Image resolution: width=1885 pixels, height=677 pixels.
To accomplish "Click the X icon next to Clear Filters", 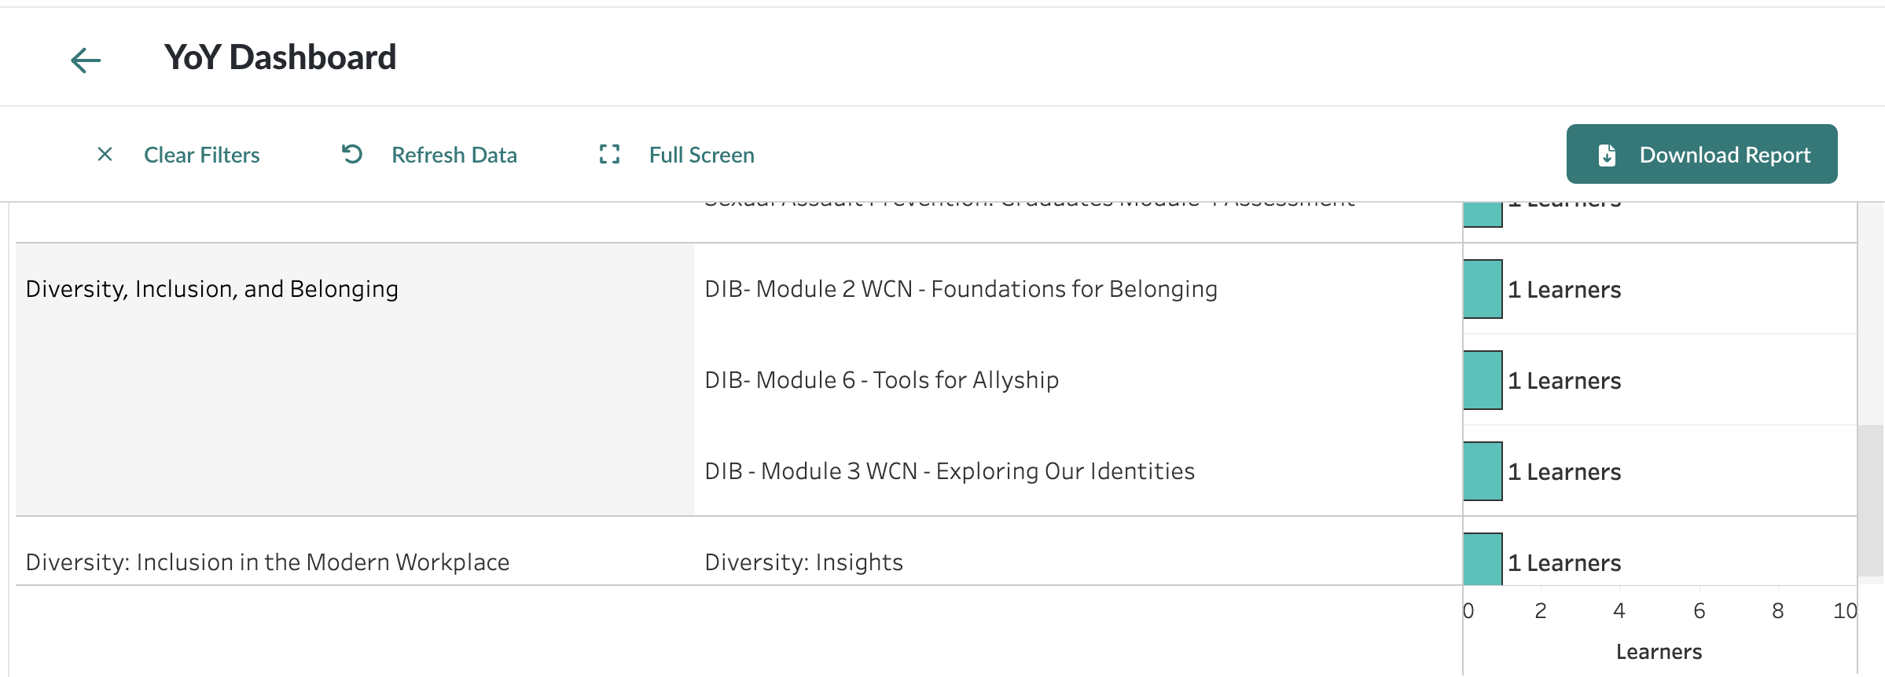I will pyautogui.click(x=105, y=154).
